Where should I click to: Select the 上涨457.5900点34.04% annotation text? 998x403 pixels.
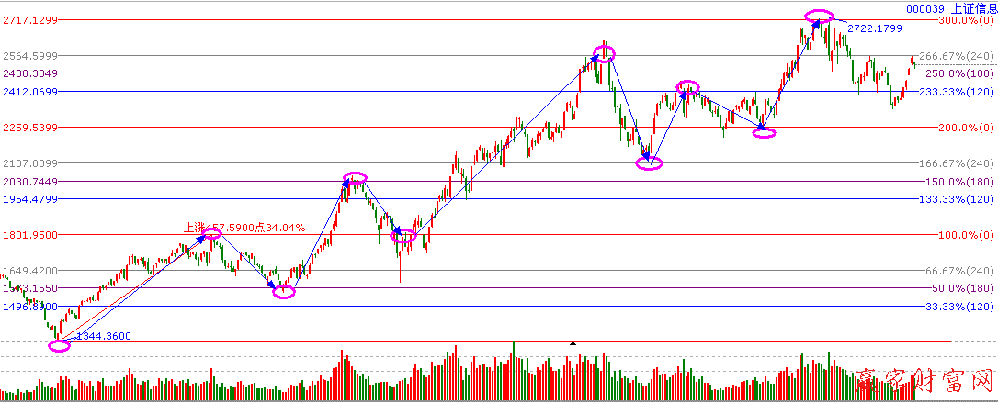(244, 227)
